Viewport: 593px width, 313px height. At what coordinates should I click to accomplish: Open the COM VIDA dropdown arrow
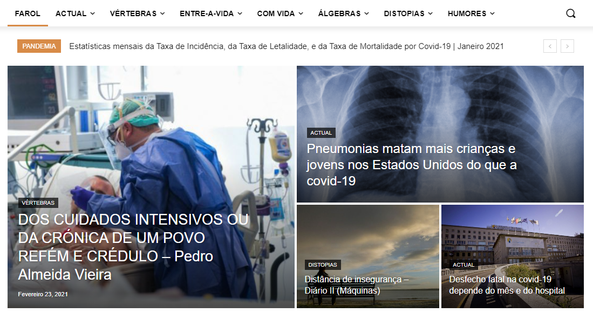[x=301, y=13]
